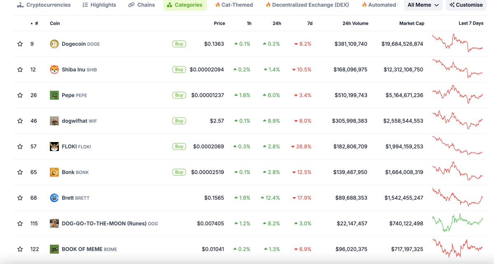
Task: Expand the All Meme dropdown
Action: coord(423,5)
